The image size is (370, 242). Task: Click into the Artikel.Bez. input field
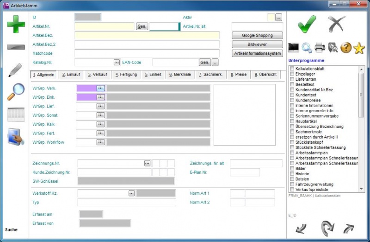coord(147,35)
